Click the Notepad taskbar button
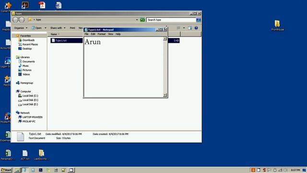Viewport: 307px width, 173px height. [25, 170]
